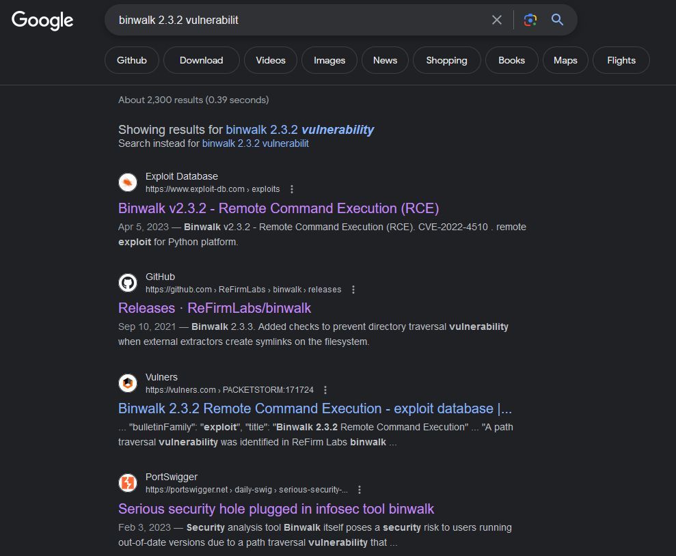Open the three-dot menu for PortSwigger result
Viewport: 676px width, 556px height.
[359, 490]
